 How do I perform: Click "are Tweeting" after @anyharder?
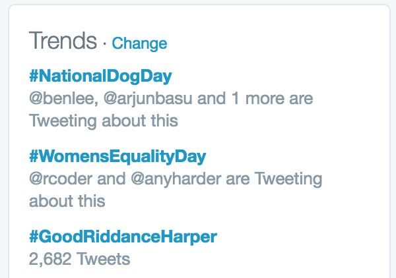click(265, 179)
